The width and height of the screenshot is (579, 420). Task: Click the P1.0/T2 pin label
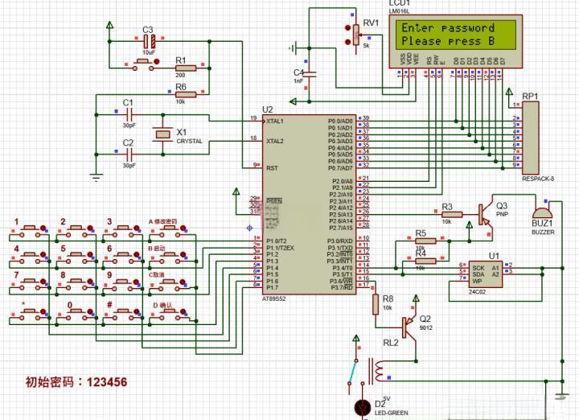[x=277, y=241]
